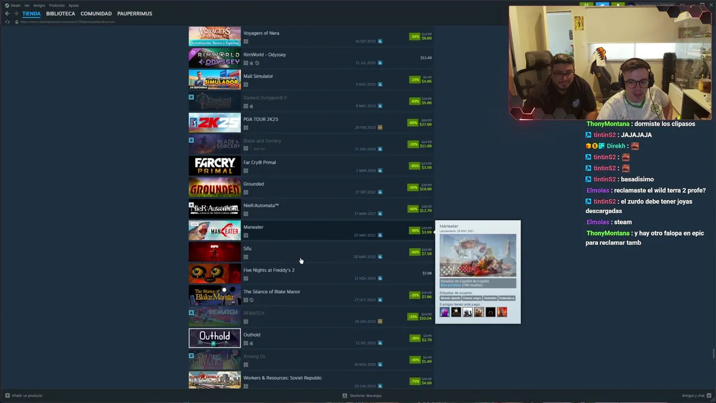716x403 pixels.
Task: Click the Windows platform icon under Sifu
Action: [246, 257]
